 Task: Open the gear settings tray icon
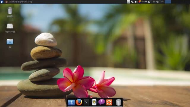[x=149, y=2]
